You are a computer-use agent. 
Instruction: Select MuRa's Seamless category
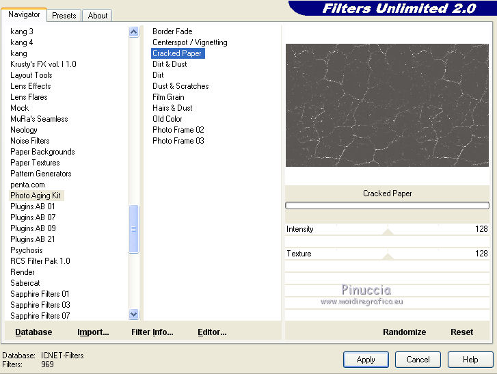point(39,119)
